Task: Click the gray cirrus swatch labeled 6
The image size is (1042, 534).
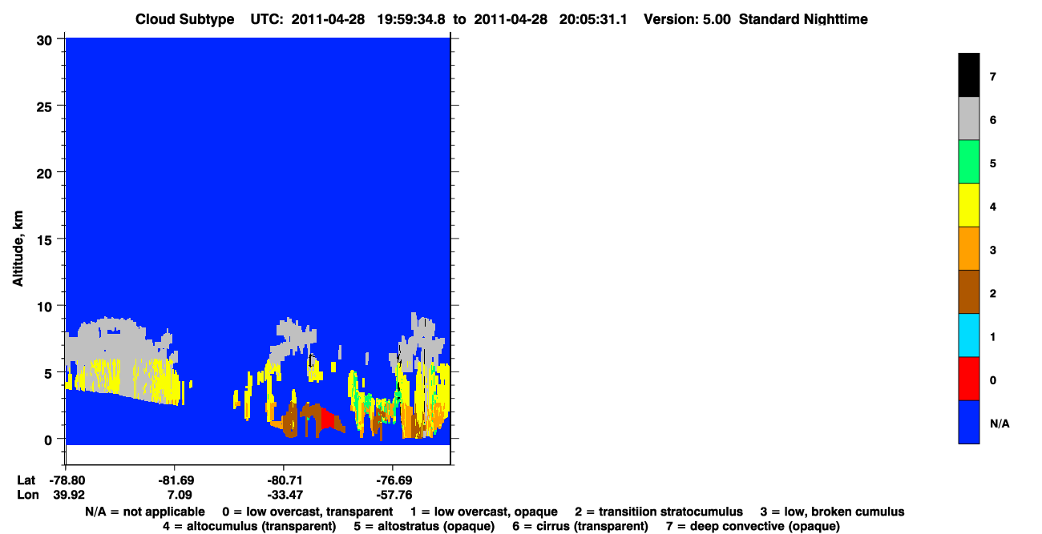Action: [x=968, y=118]
